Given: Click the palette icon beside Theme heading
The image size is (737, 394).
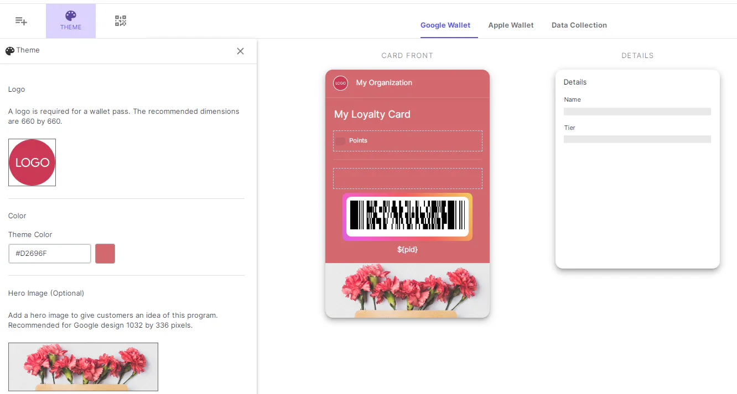Looking at the screenshot, I should click(x=10, y=51).
